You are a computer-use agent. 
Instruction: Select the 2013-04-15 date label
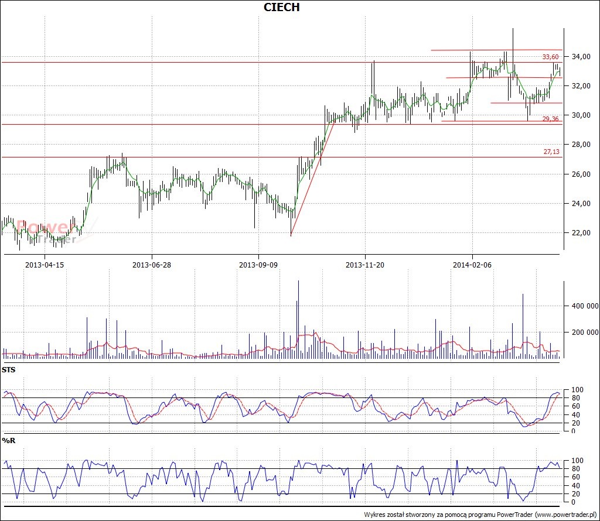click(45, 265)
